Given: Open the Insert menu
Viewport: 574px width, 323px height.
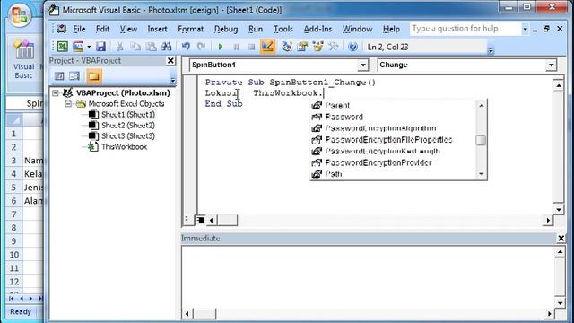Looking at the screenshot, I should pyautogui.click(x=158, y=29).
